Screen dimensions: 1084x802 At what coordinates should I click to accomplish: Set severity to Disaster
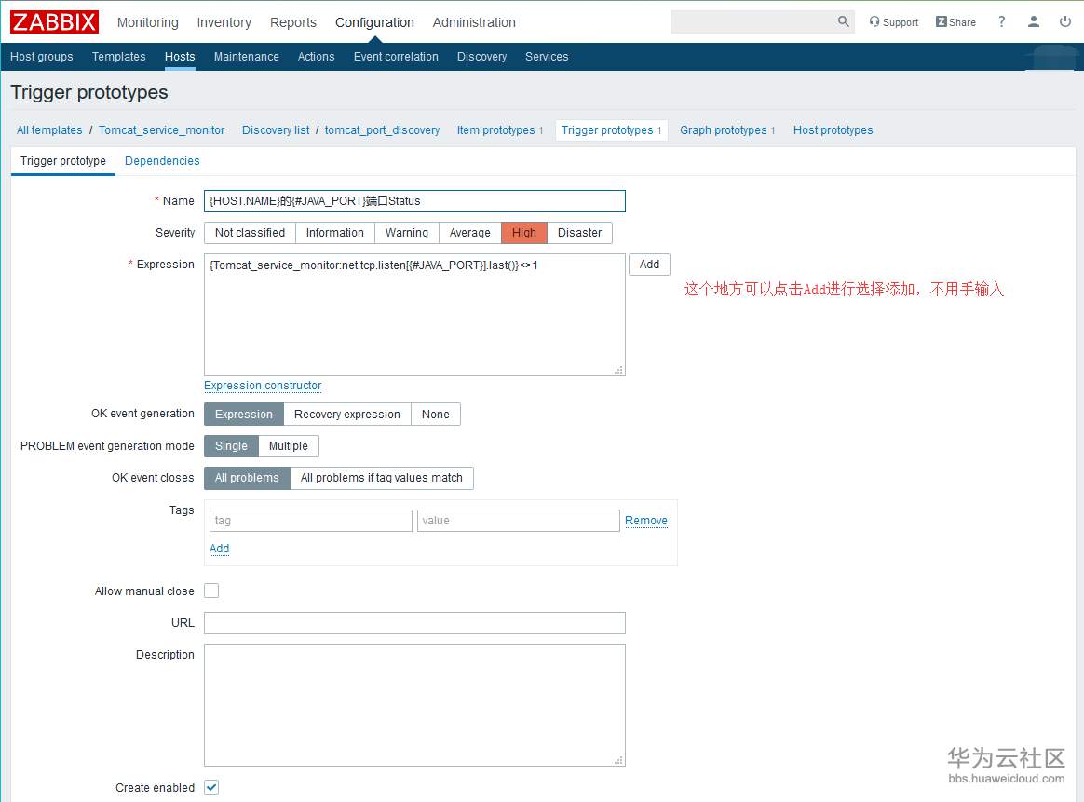[x=579, y=233]
